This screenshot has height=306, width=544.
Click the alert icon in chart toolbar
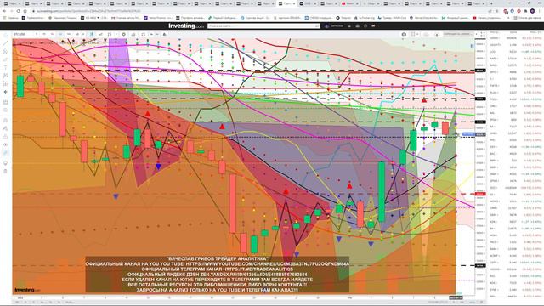pyautogui.click(x=164, y=34)
